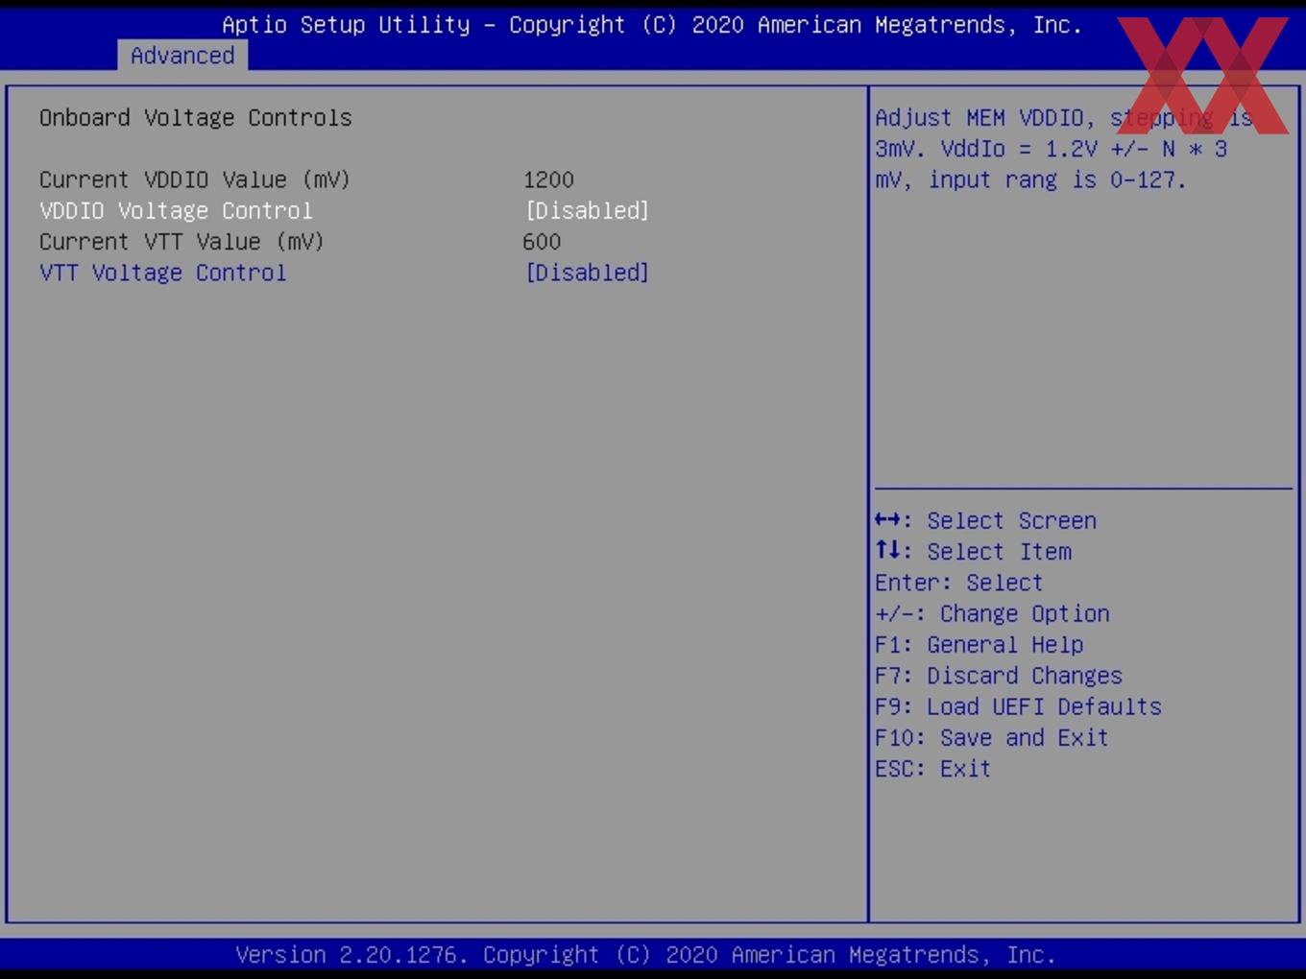The image size is (1306, 979).
Task: Click the Onboard Voltage Controls heading
Action: point(196,118)
